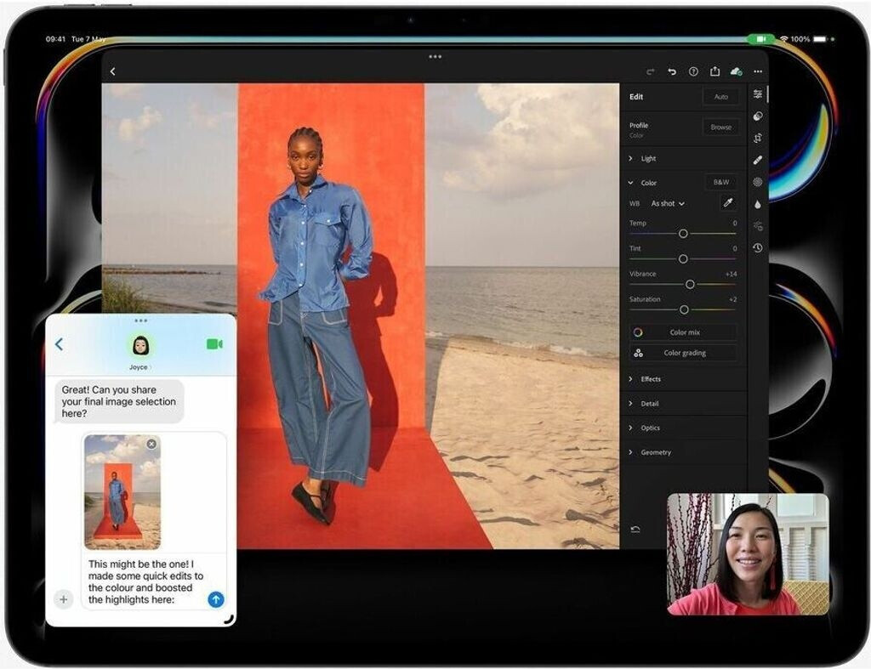Open the version history clock icon

coord(758,248)
